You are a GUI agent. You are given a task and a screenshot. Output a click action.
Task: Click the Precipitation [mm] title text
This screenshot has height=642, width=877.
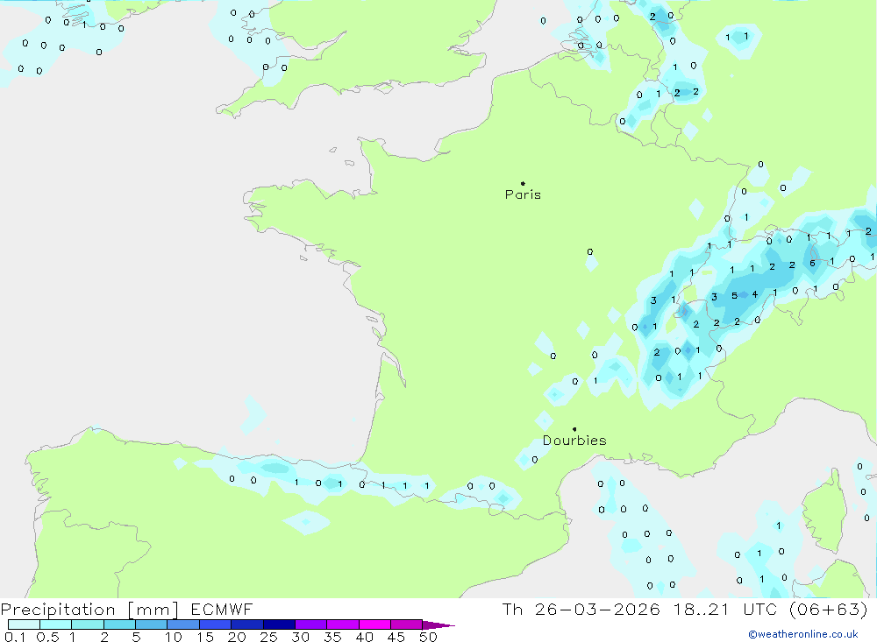pos(89,610)
